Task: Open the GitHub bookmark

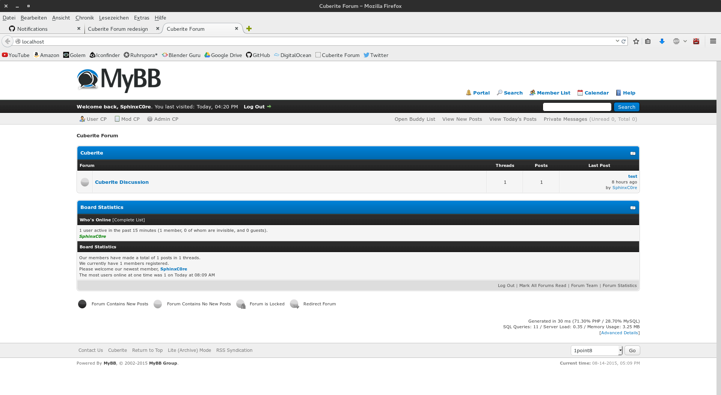Action: coord(258,55)
